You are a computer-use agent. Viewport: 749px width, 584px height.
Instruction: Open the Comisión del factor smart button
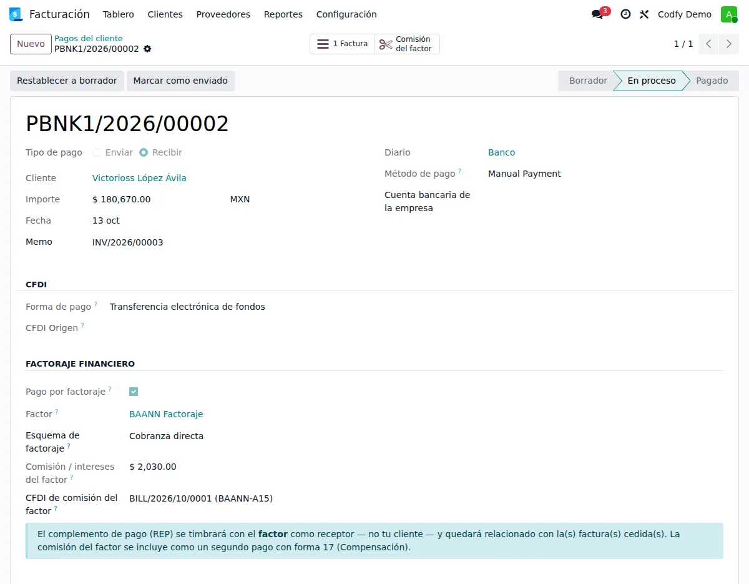point(407,44)
